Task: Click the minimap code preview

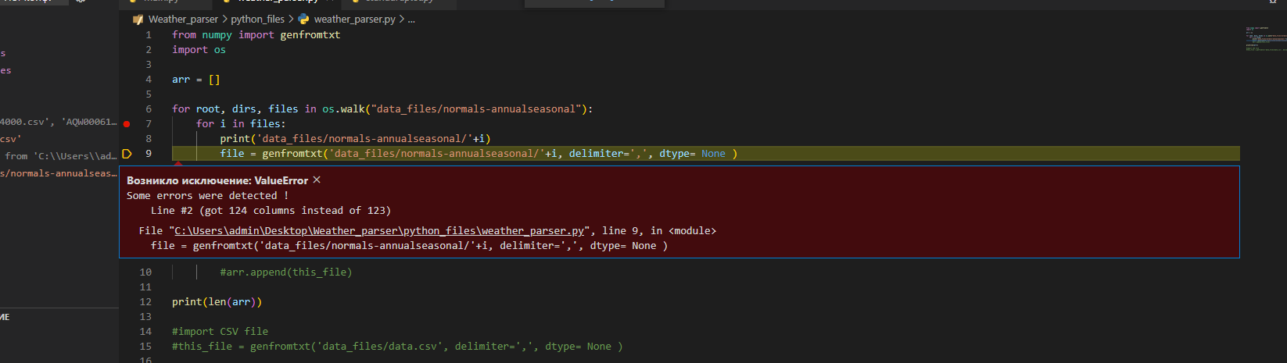Action: coord(1265,39)
